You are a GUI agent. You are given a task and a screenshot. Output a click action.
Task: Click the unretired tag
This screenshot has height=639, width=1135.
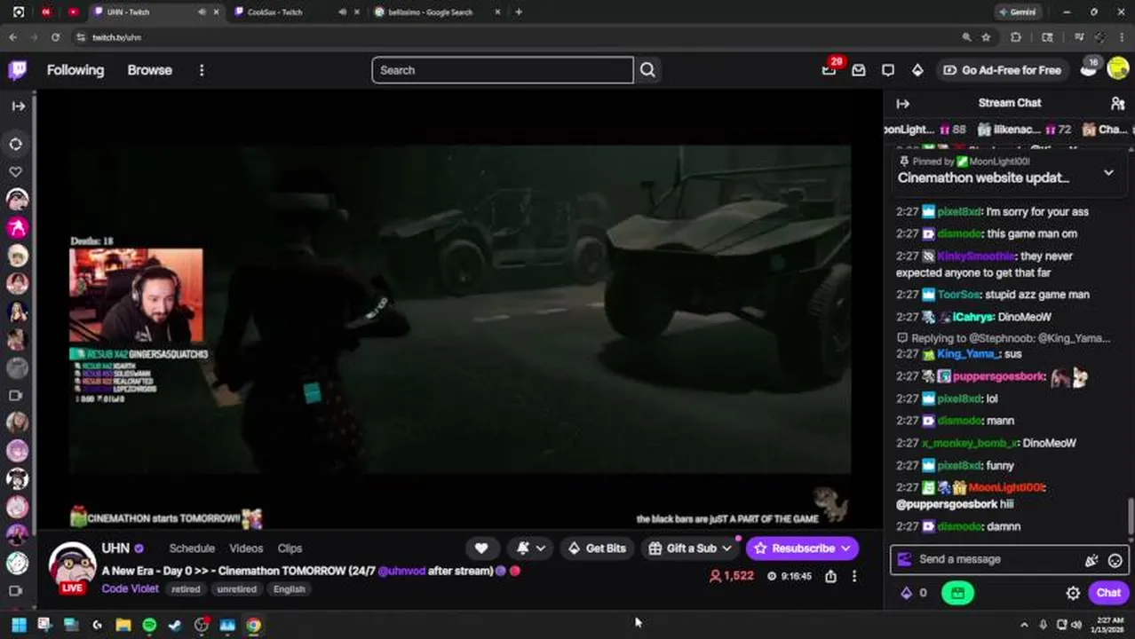tap(237, 589)
